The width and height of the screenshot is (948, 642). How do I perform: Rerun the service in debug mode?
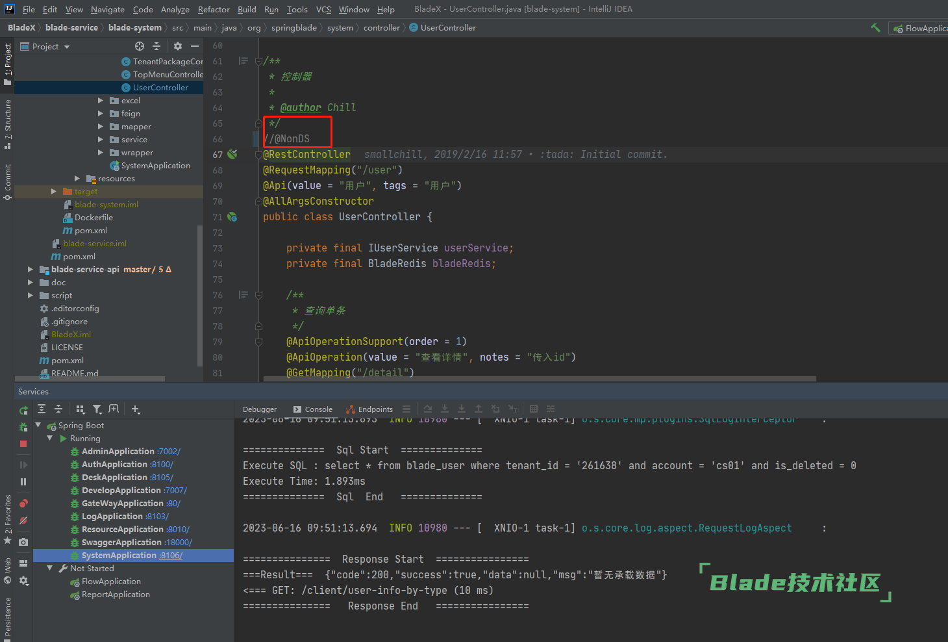[x=23, y=427]
